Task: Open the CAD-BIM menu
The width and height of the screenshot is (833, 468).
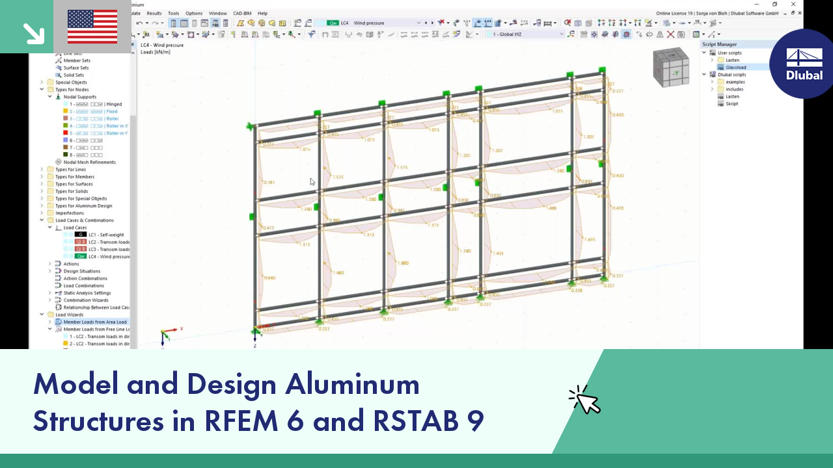Action: (x=241, y=13)
